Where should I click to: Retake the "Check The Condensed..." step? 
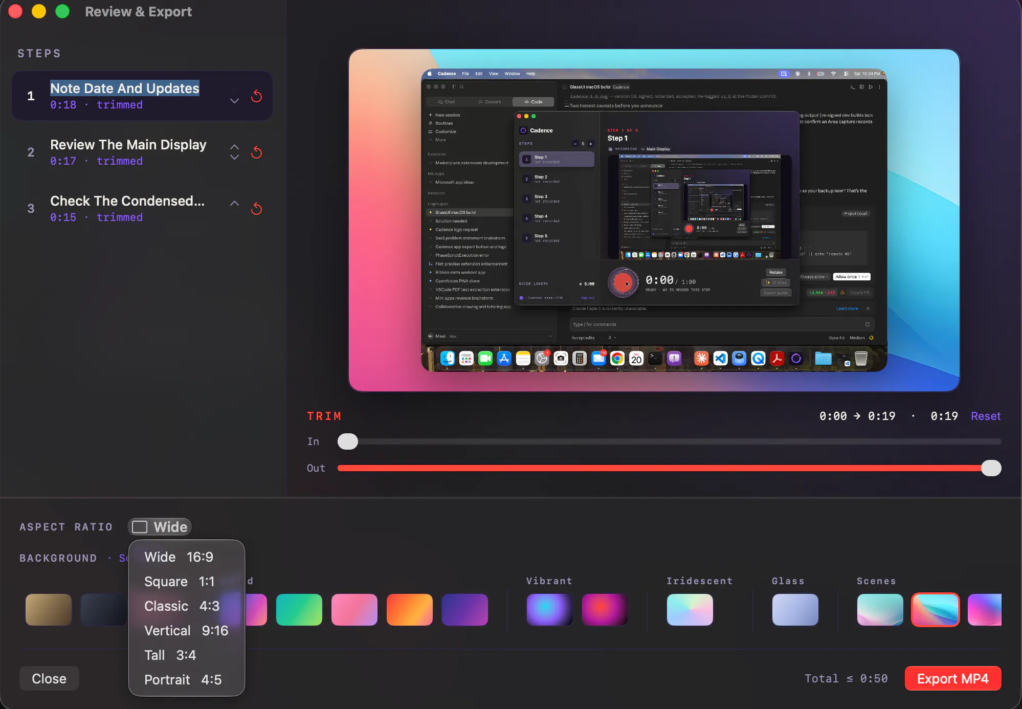pyautogui.click(x=257, y=209)
